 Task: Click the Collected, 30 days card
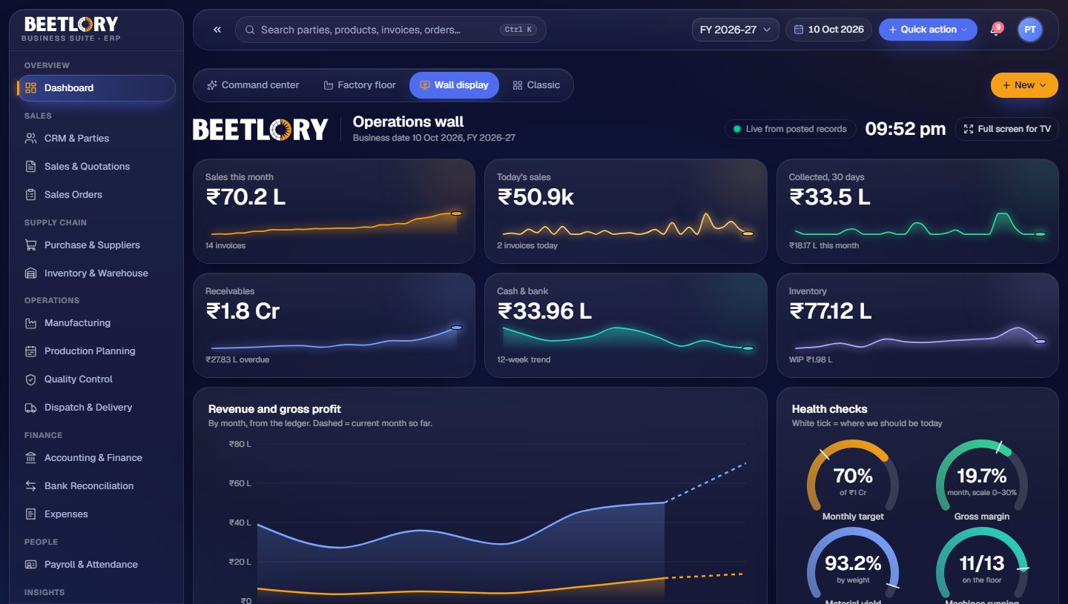(x=917, y=211)
